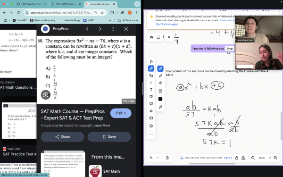Open ChatGPT bookmark
This screenshot has width=283, height=177.
coord(20,20)
